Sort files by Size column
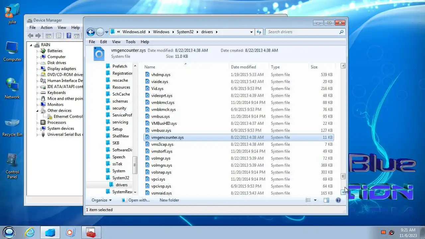The height and width of the screenshot is (239, 425). click(322, 67)
